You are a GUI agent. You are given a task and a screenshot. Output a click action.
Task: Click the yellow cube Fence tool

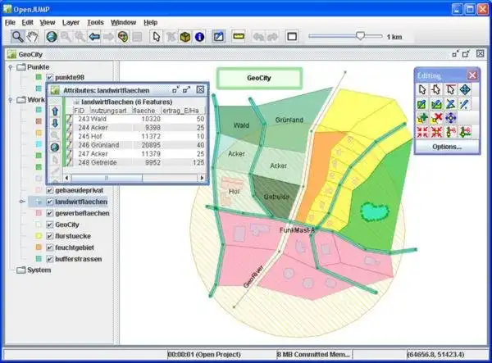click(x=185, y=37)
